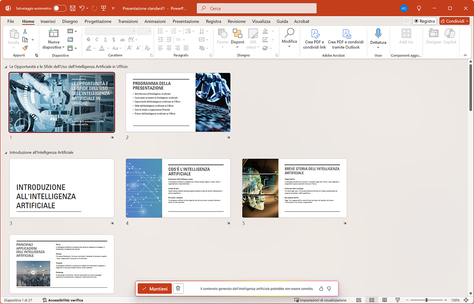474x304 pixels.
Task: Click the zoom slider in status bar
Action: (x=426, y=300)
